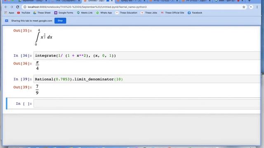This screenshot has width=264, height=148.
Task: Click the Out[35]: prompt label
Action: pos(23,30)
